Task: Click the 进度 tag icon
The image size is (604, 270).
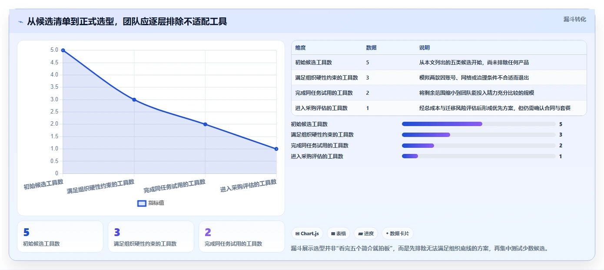Action: pyautogui.click(x=360, y=233)
